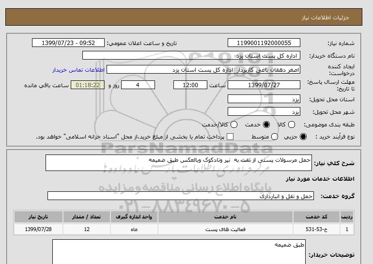Viewport: 373px width, 264px height.
Task: Click the توضیحات خریدار label
Action: pos(331,255)
